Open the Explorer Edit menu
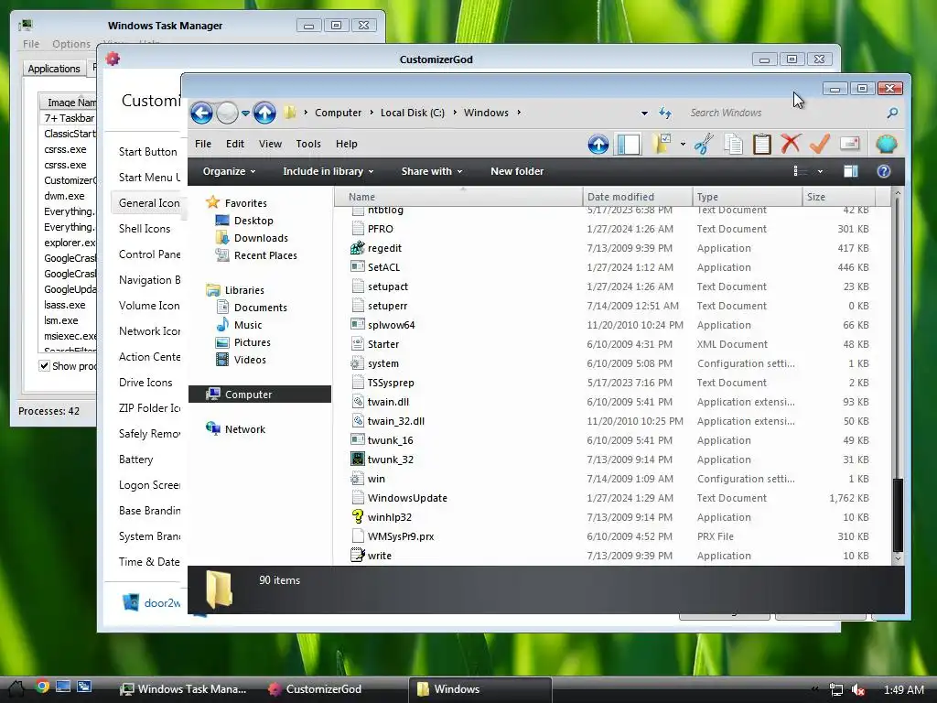 point(235,144)
